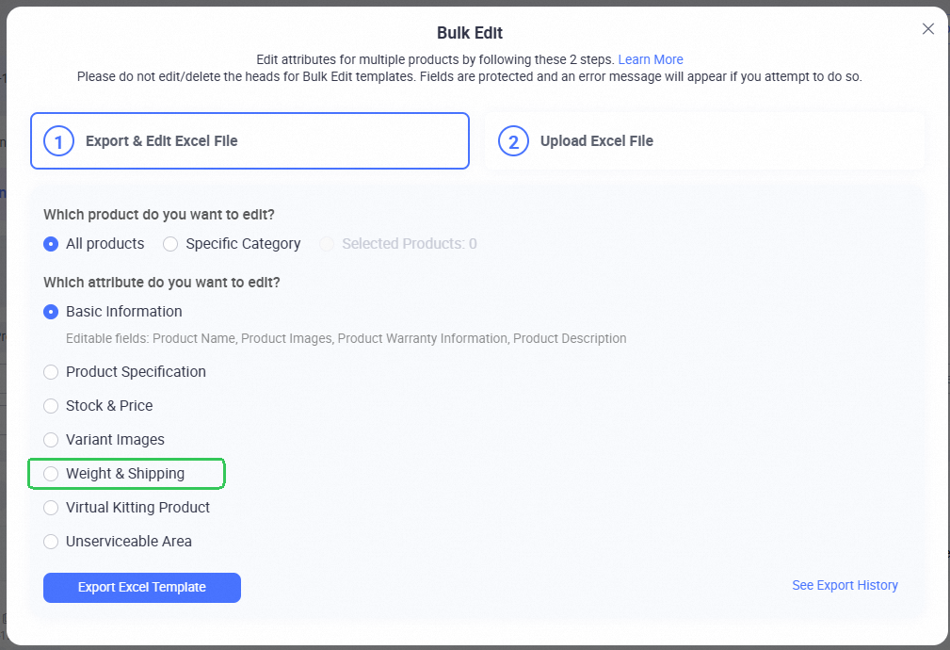Select Weight & Shipping option
Image resolution: width=950 pixels, height=650 pixels.
pyautogui.click(x=50, y=473)
